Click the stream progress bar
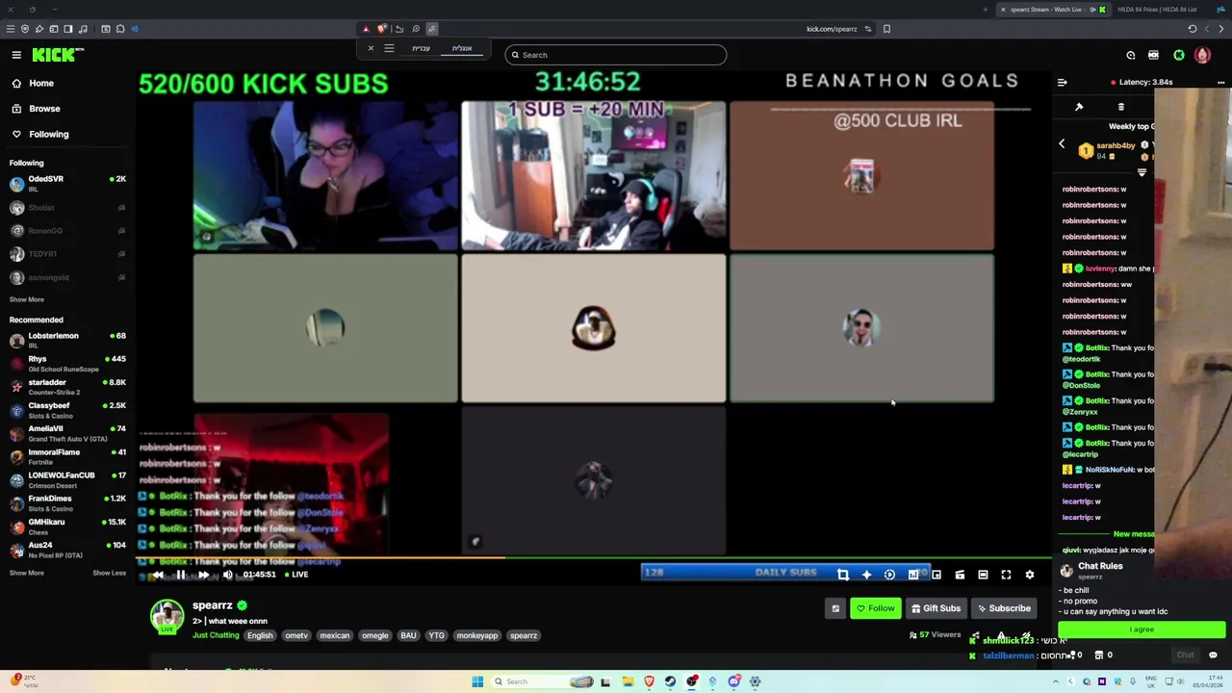 tap(593, 558)
